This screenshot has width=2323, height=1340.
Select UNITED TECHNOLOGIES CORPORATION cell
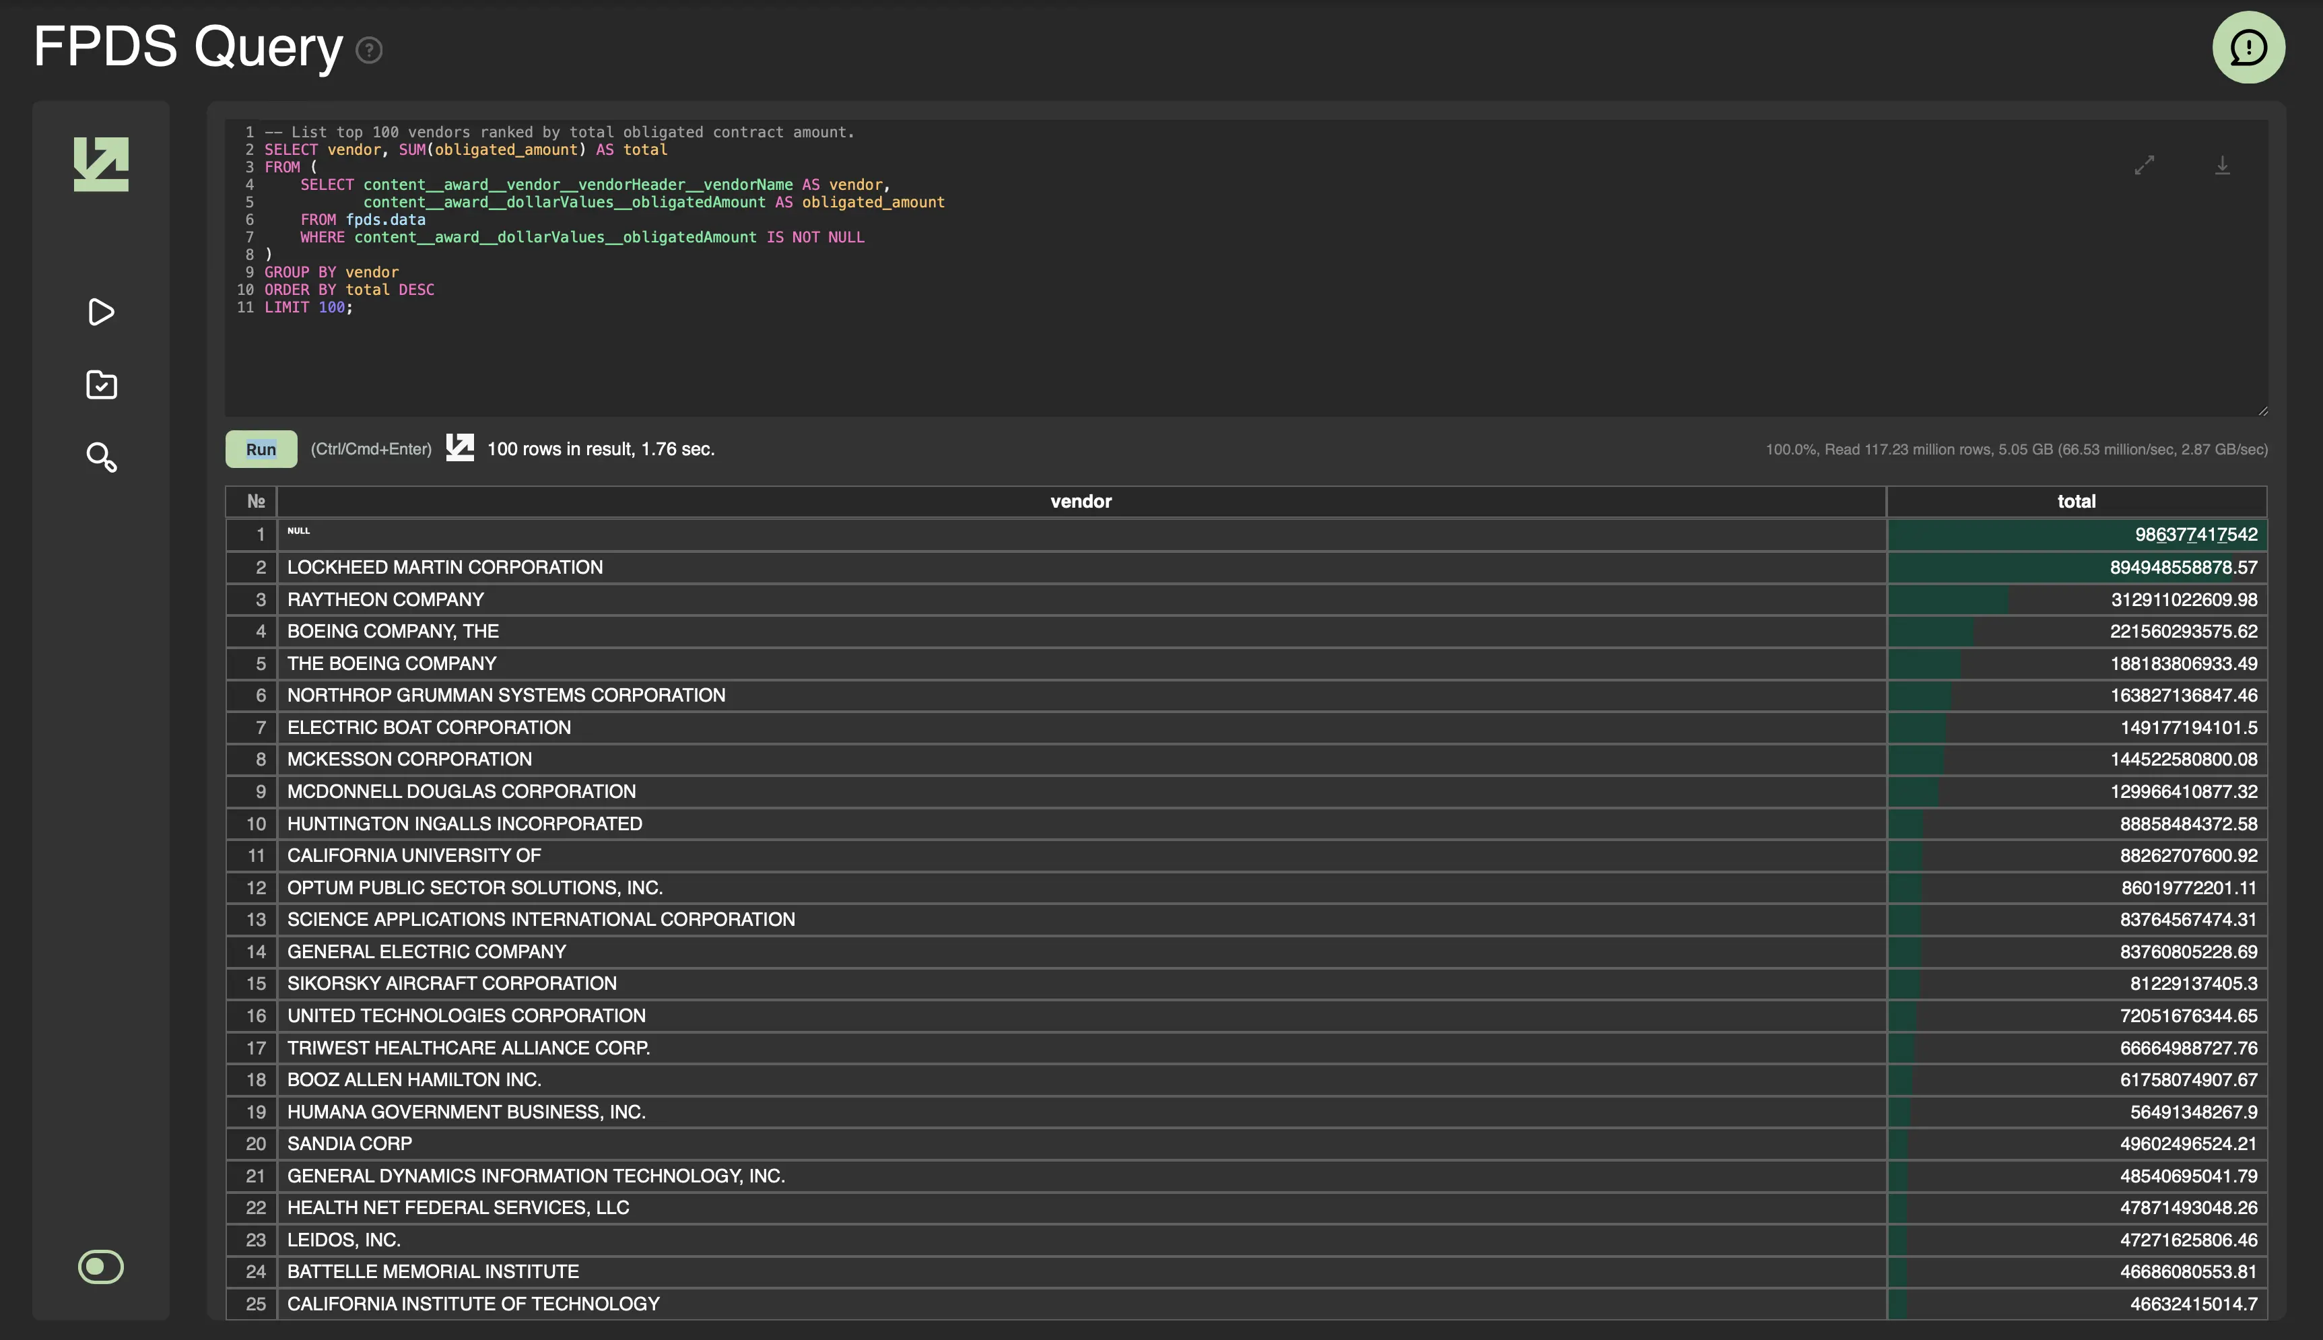1081,1015
